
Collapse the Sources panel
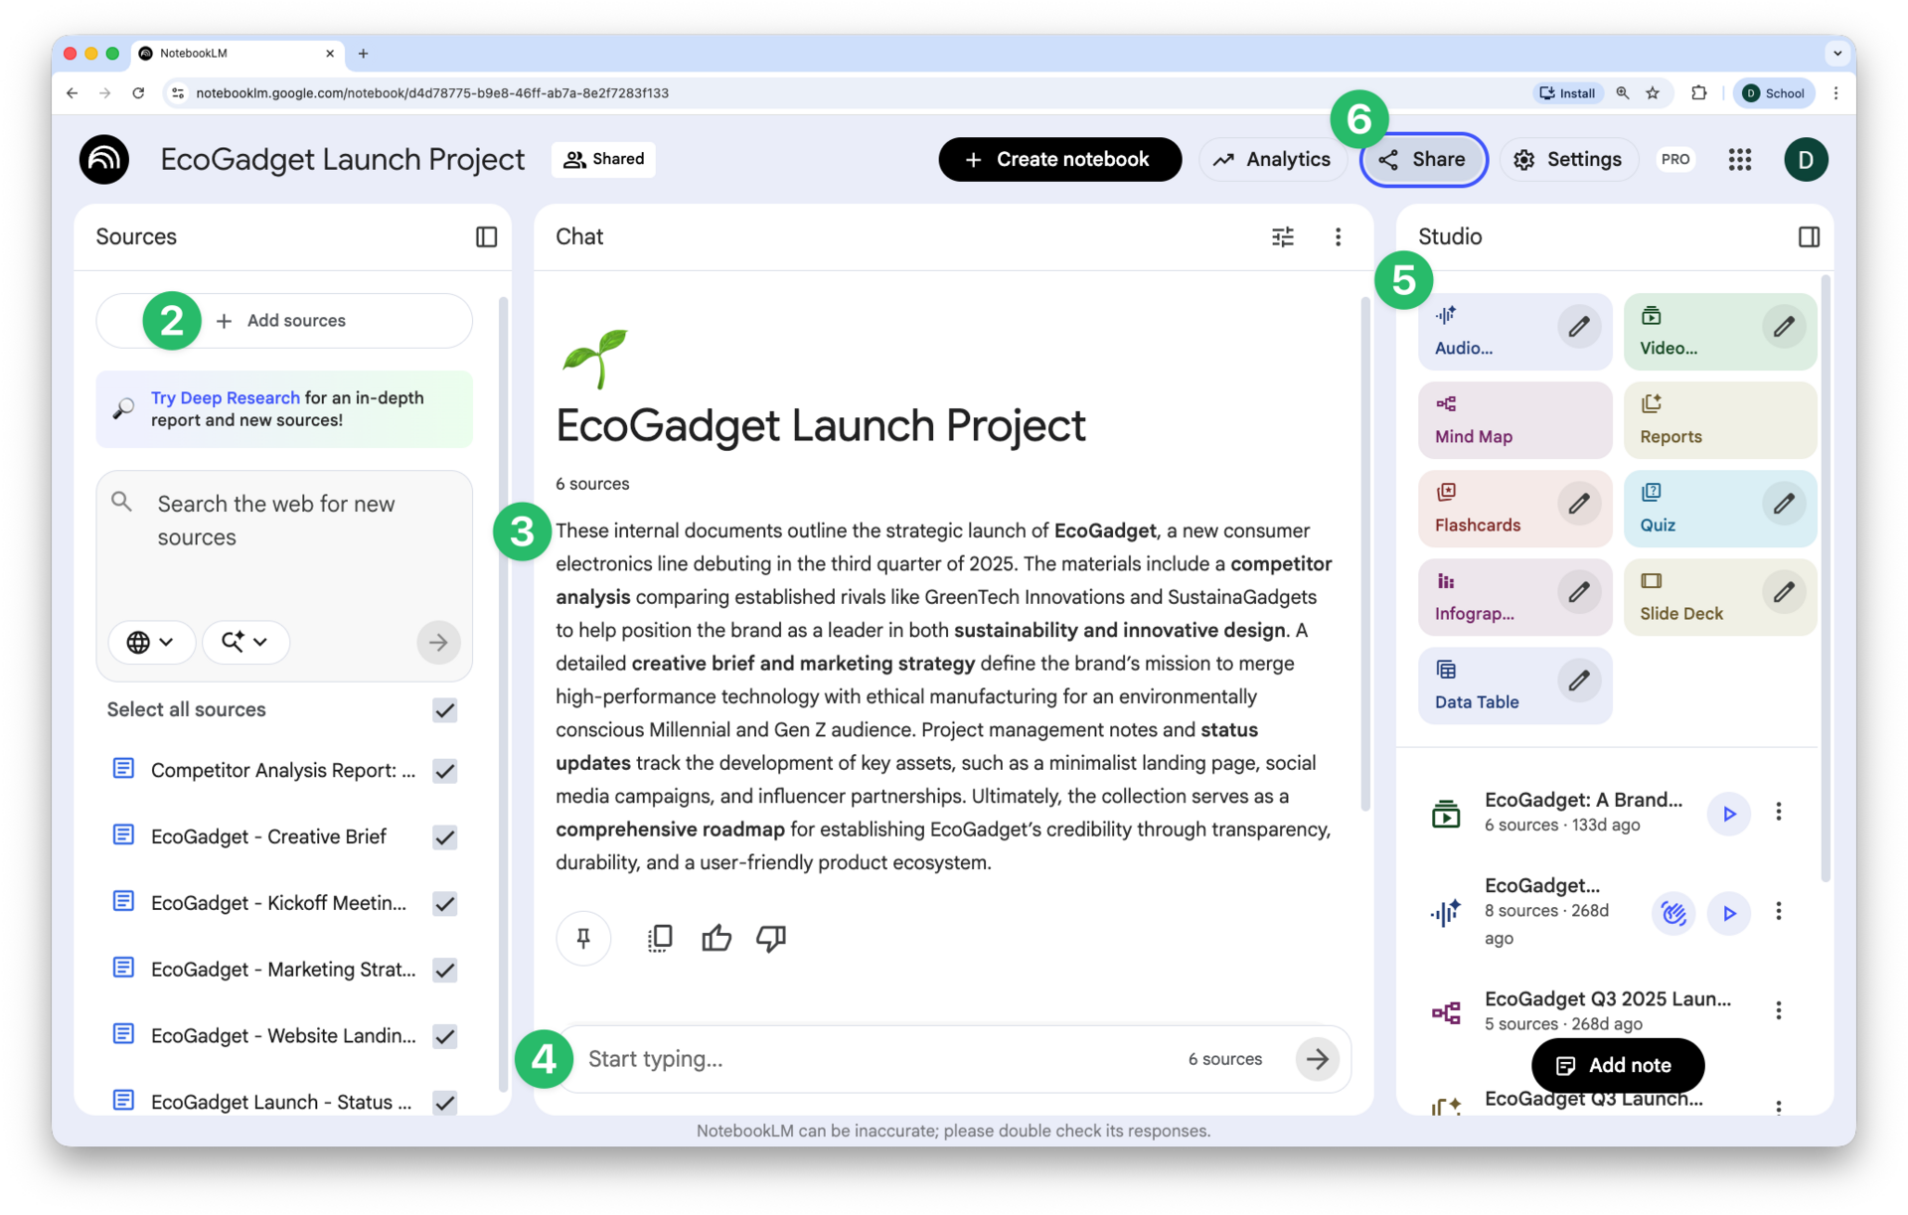pyautogui.click(x=486, y=236)
